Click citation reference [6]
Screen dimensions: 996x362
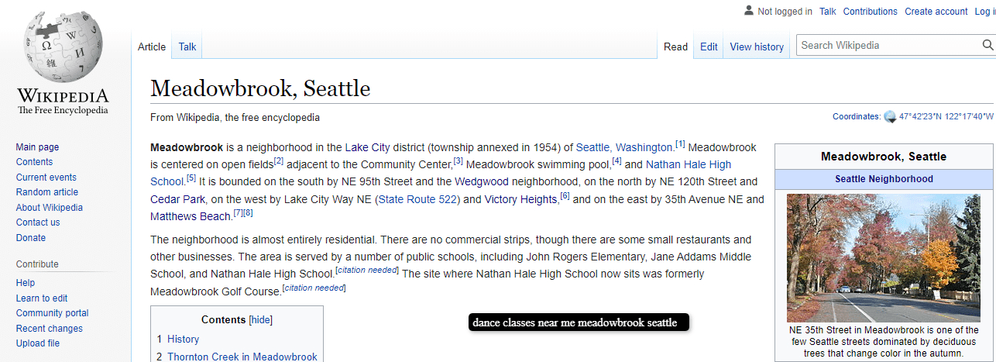(565, 196)
